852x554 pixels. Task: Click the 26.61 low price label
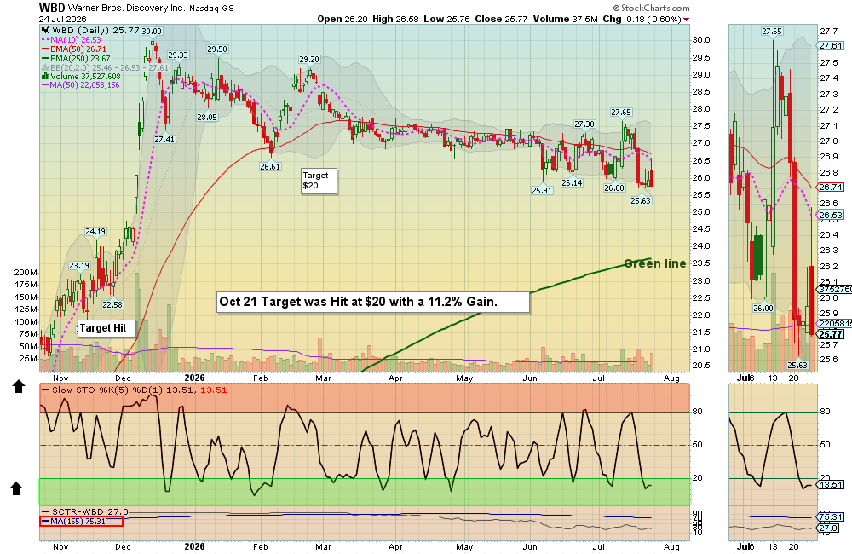270,166
